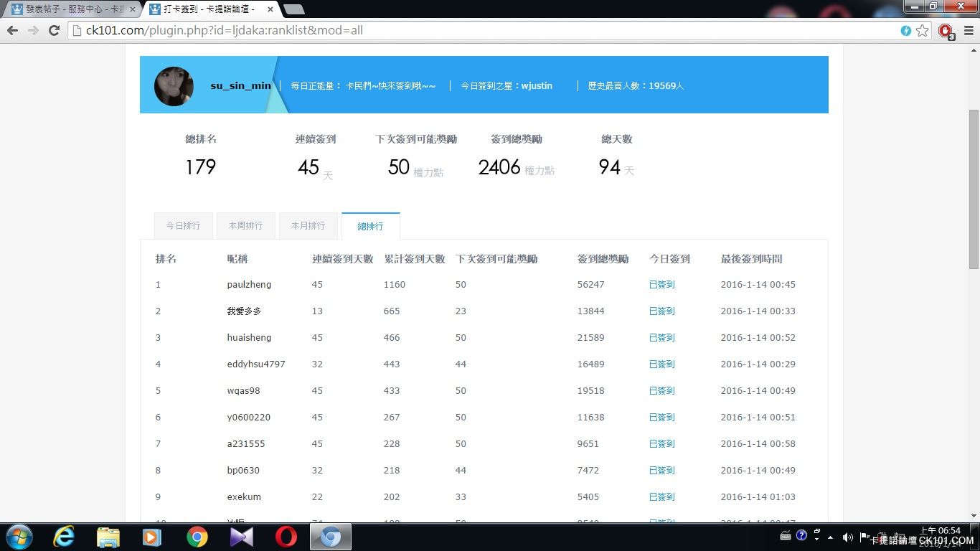Viewport: 980px width, 551px height.
Task: Launch Opera browser from taskbar
Action: [x=286, y=537]
